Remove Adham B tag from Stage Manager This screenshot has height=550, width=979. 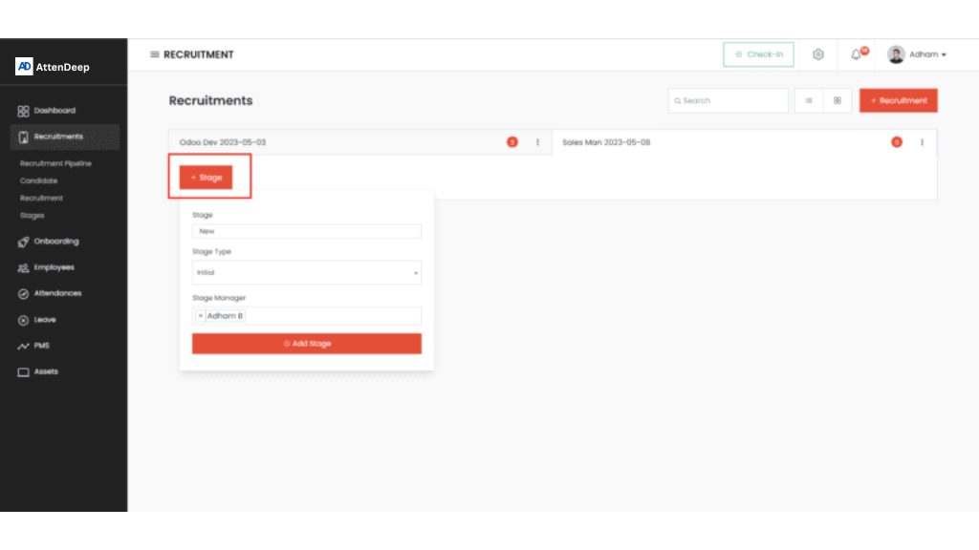[x=201, y=316]
